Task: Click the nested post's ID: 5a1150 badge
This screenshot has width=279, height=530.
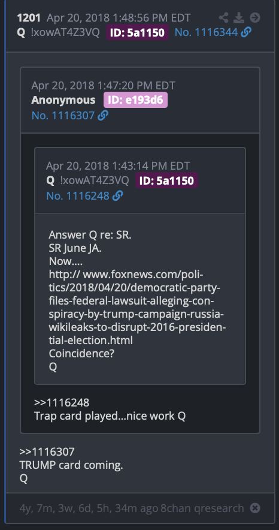Action: tap(166, 180)
